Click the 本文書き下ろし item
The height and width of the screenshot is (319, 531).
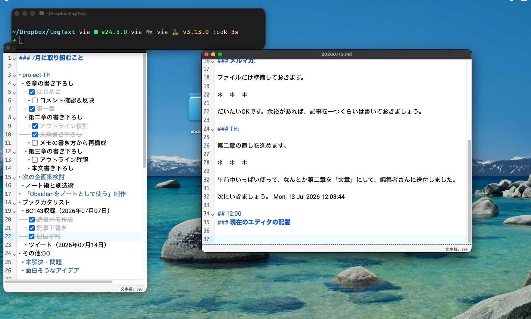pos(52,168)
